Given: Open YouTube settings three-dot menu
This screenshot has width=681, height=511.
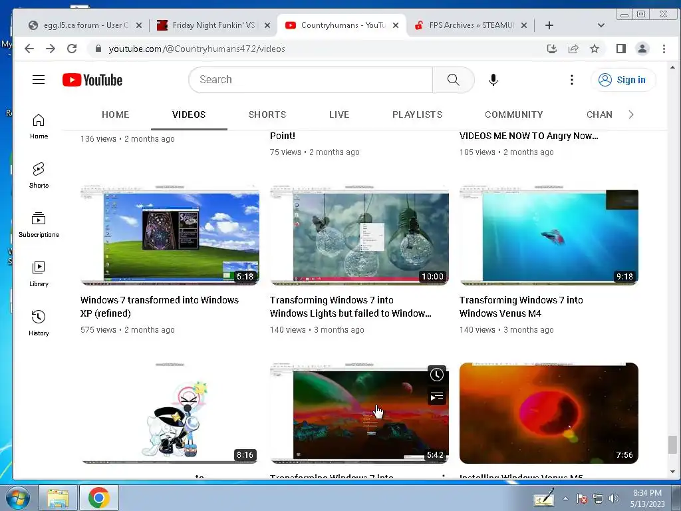Looking at the screenshot, I should point(571,80).
